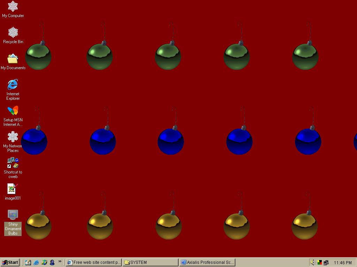Click the first Quick Launch icon with pencil
This screenshot has height=267, width=357.
point(28,262)
